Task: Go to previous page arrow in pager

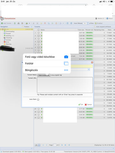Action: pos(46,145)
